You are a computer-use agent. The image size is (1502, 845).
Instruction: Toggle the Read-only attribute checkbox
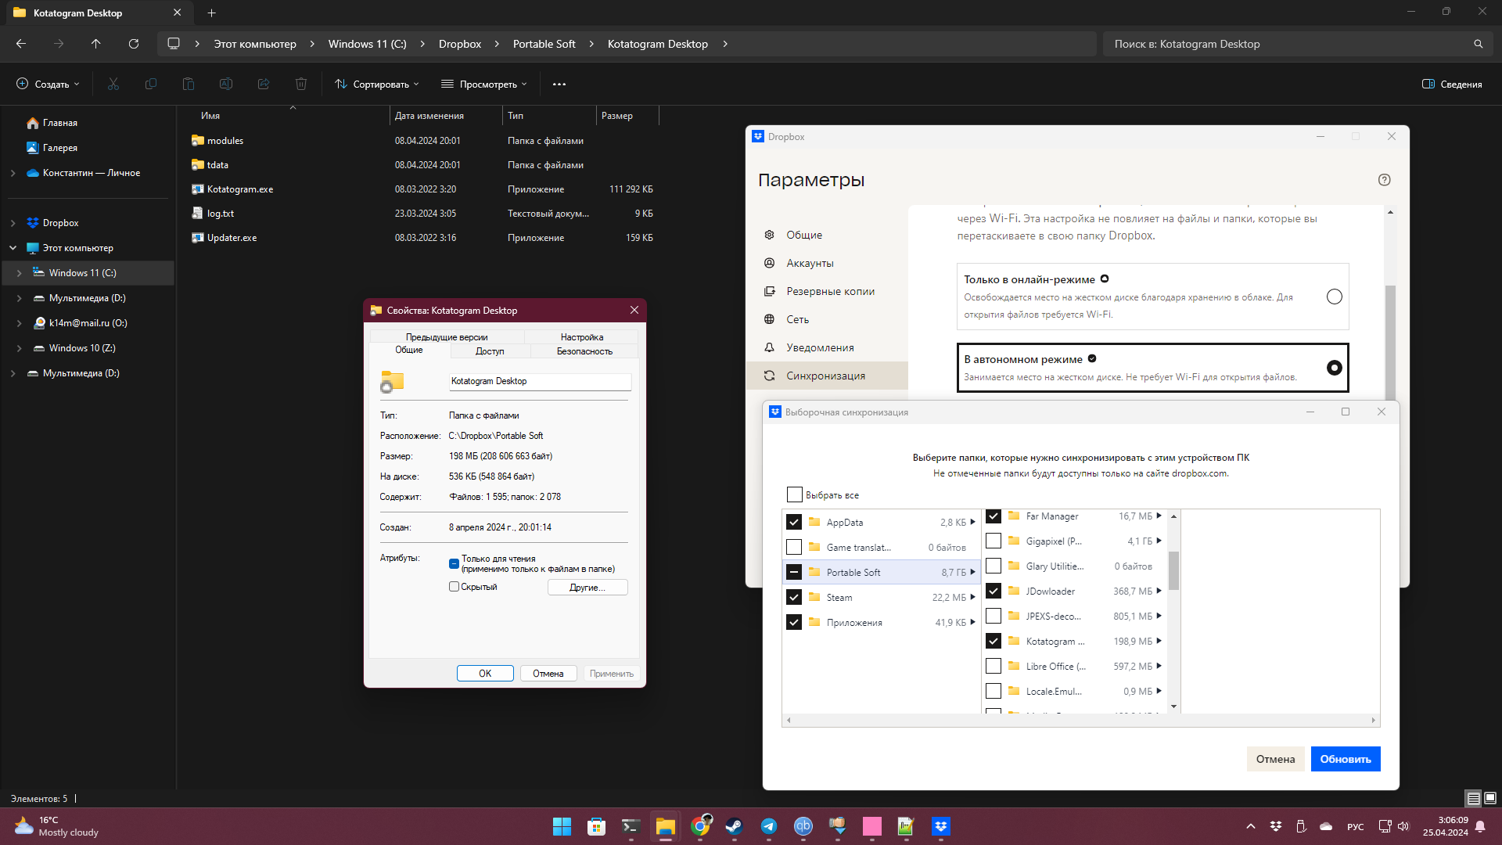[x=454, y=563]
